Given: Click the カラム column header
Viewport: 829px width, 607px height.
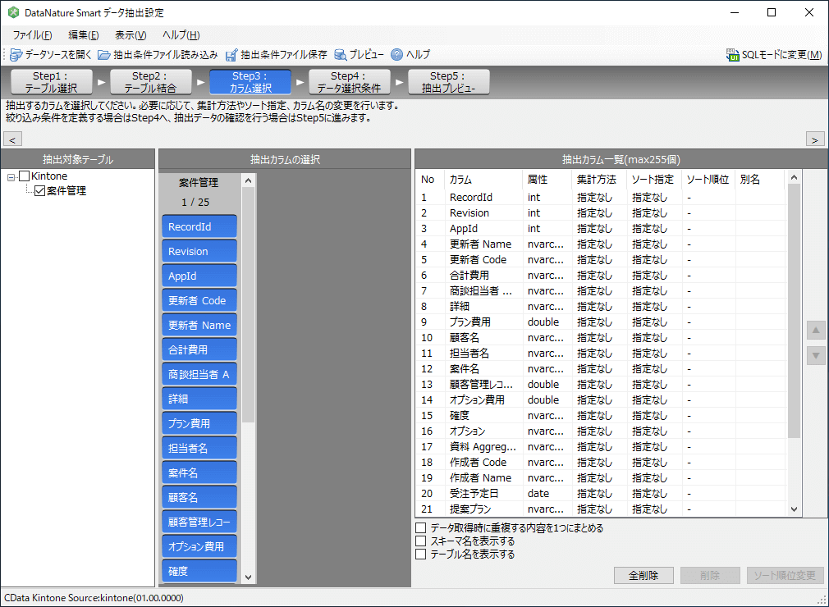Looking at the screenshot, I should 483,180.
